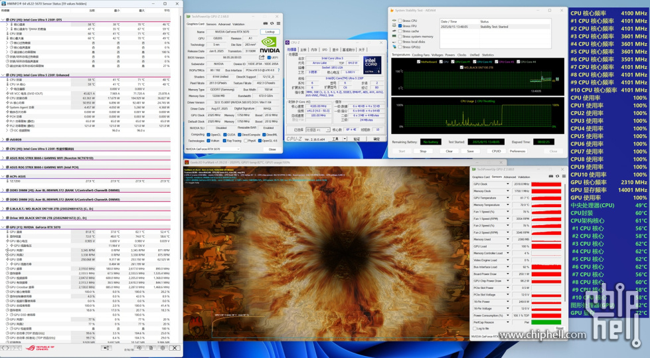Click the green PerfCap Reason bar
This screenshot has width=650, height=358.
546,322
